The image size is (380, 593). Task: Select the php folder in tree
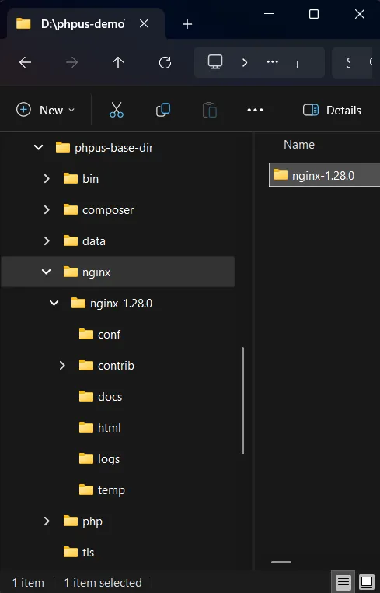click(92, 521)
